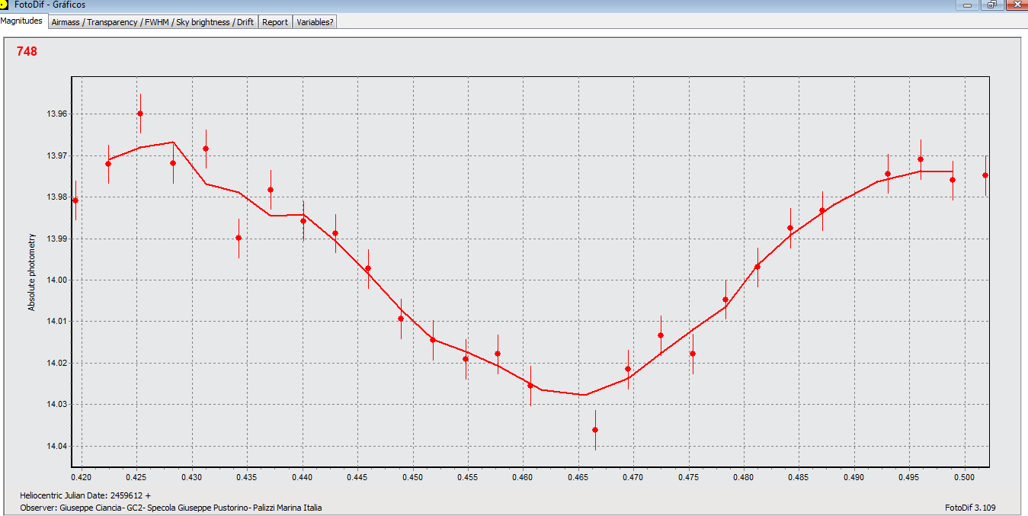Image resolution: width=1028 pixels, height=516 pixels.
Task: Click the first data point at left edge
Action: pyautogui.click(x=75, y=200)
